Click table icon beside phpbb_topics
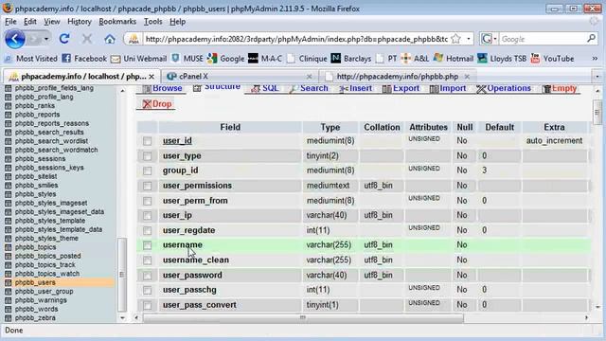This screenshot has width=606, height=341. click(x=9, y=247)
